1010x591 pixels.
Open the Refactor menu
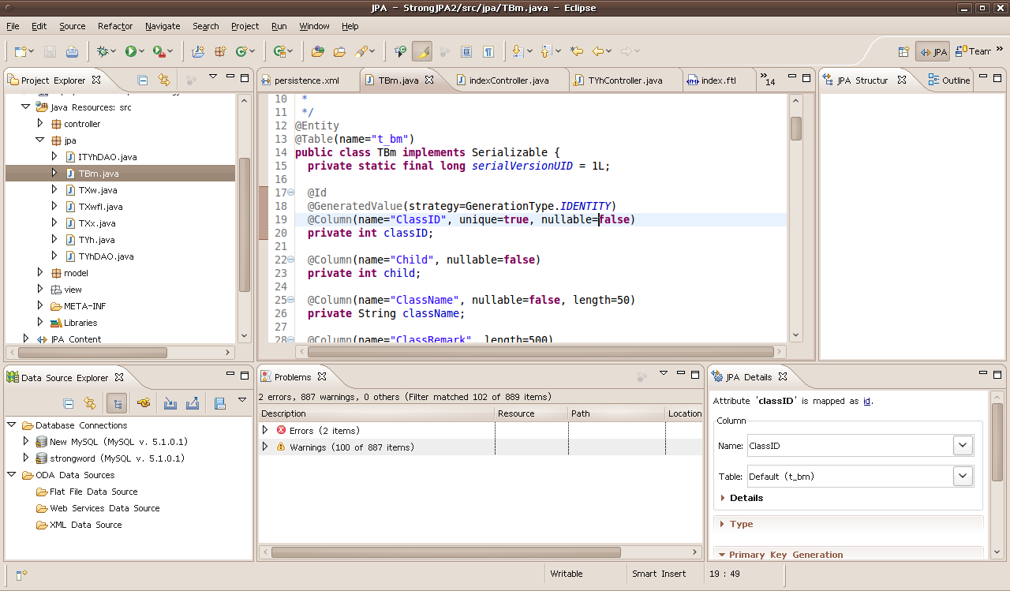coord(114,26)
